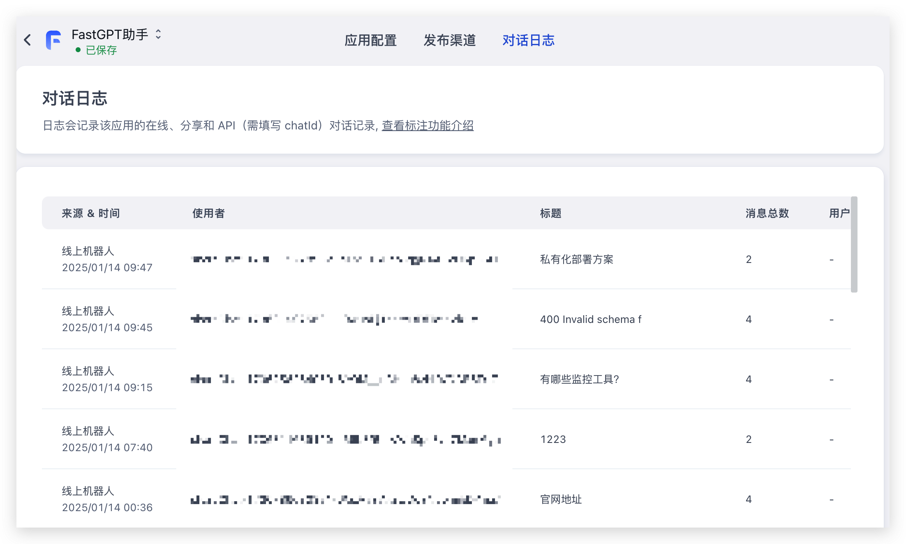Click the 2025/01/14 09:47 log timestamp
Viewport: 906px width, 544px height.
(107, 267)
